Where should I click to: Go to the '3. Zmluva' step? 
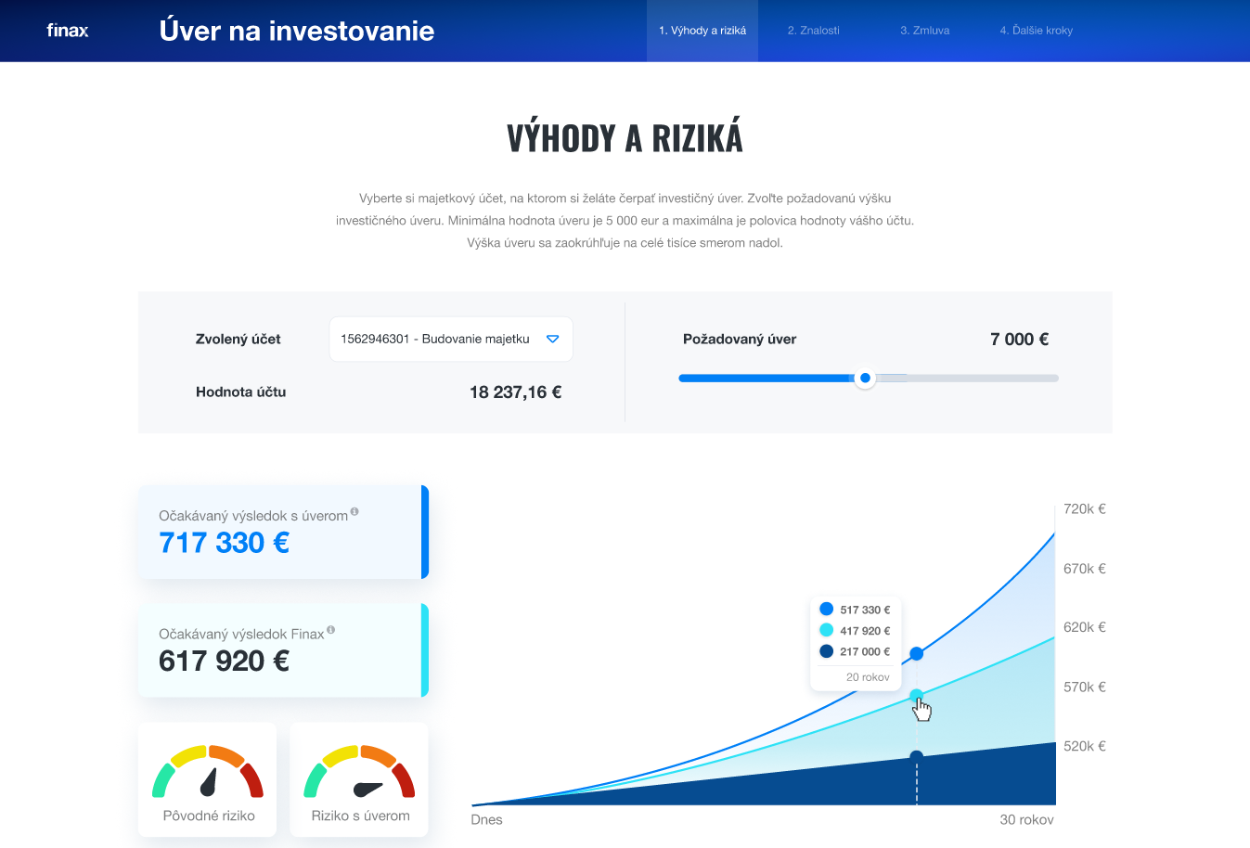(925, 31)
